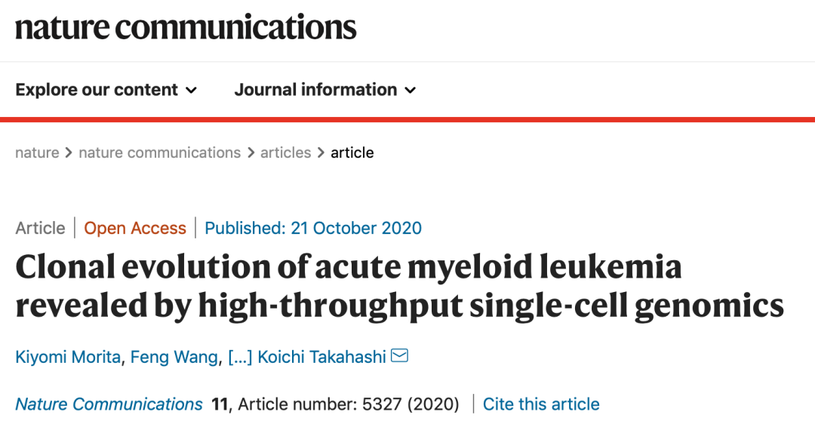Click the Cite this article link
The image size is (815, 424).
(541, 404)
